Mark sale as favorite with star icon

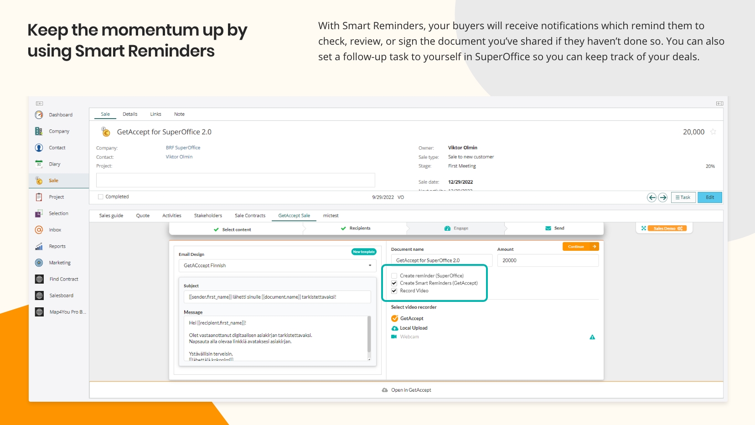714,132
